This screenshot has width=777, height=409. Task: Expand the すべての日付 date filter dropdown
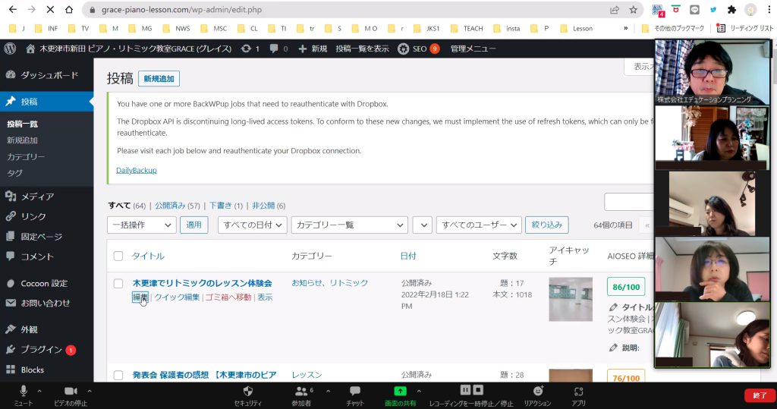click(x=252, y=225)
